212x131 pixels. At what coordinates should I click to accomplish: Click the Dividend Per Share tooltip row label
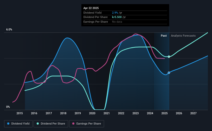[x=96, y=17]
